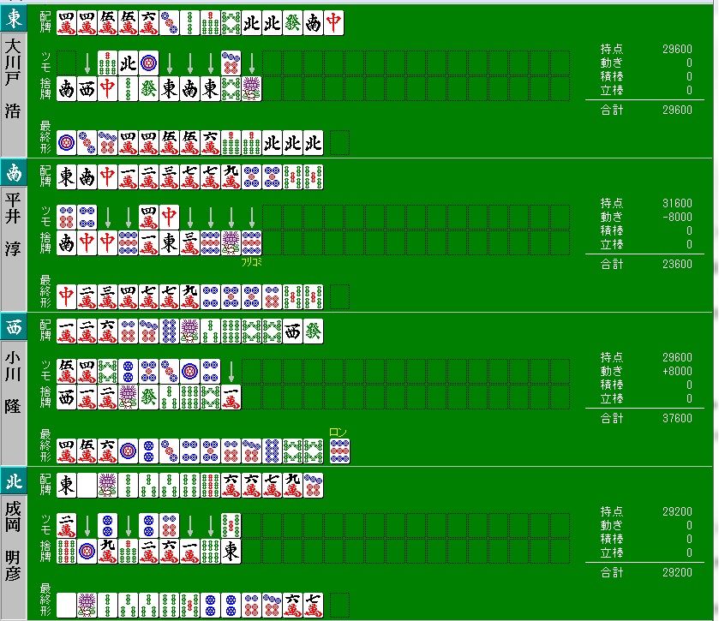Click the 合計 value 23600
The height and width of the screenshot is (621, 719).
(677, 264)
